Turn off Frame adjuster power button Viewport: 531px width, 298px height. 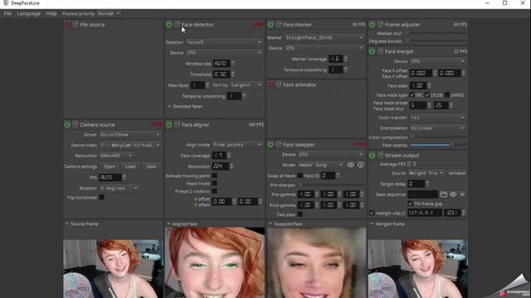(x=372, y=24)
